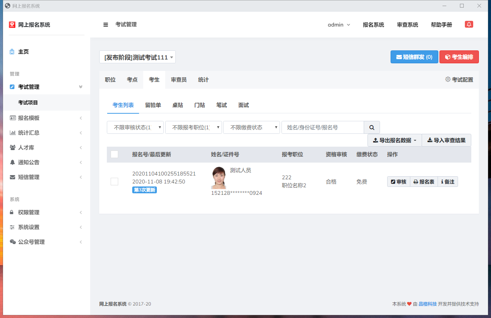Expand the 测试考试111 exam selector

tap(137, 57)
